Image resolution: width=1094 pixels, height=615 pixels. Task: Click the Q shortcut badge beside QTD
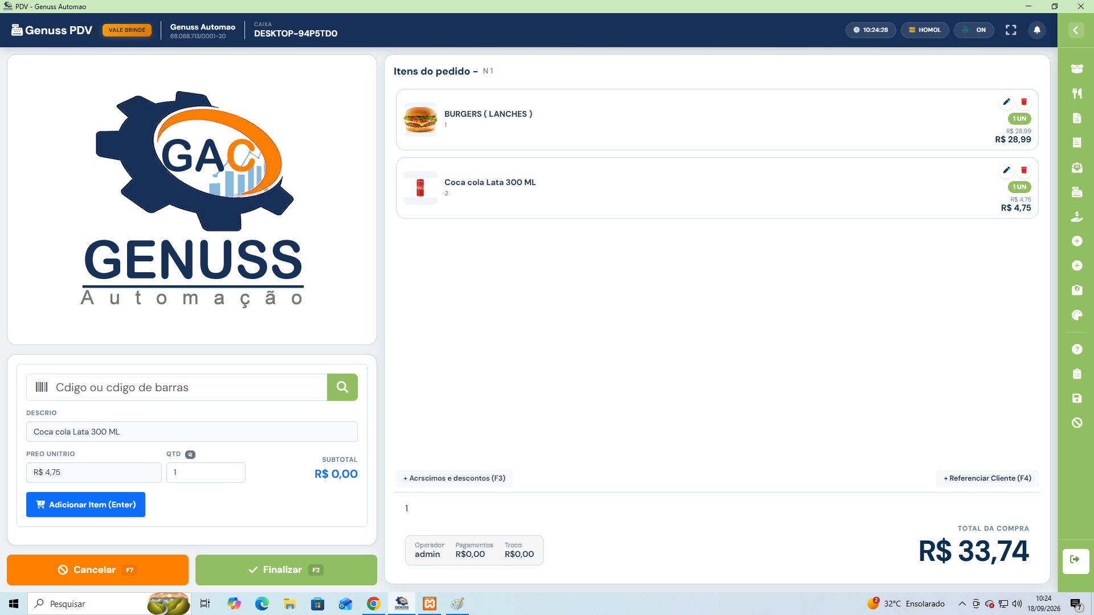point(190,454)
